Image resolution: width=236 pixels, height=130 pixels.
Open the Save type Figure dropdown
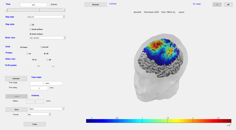(47, 109)
